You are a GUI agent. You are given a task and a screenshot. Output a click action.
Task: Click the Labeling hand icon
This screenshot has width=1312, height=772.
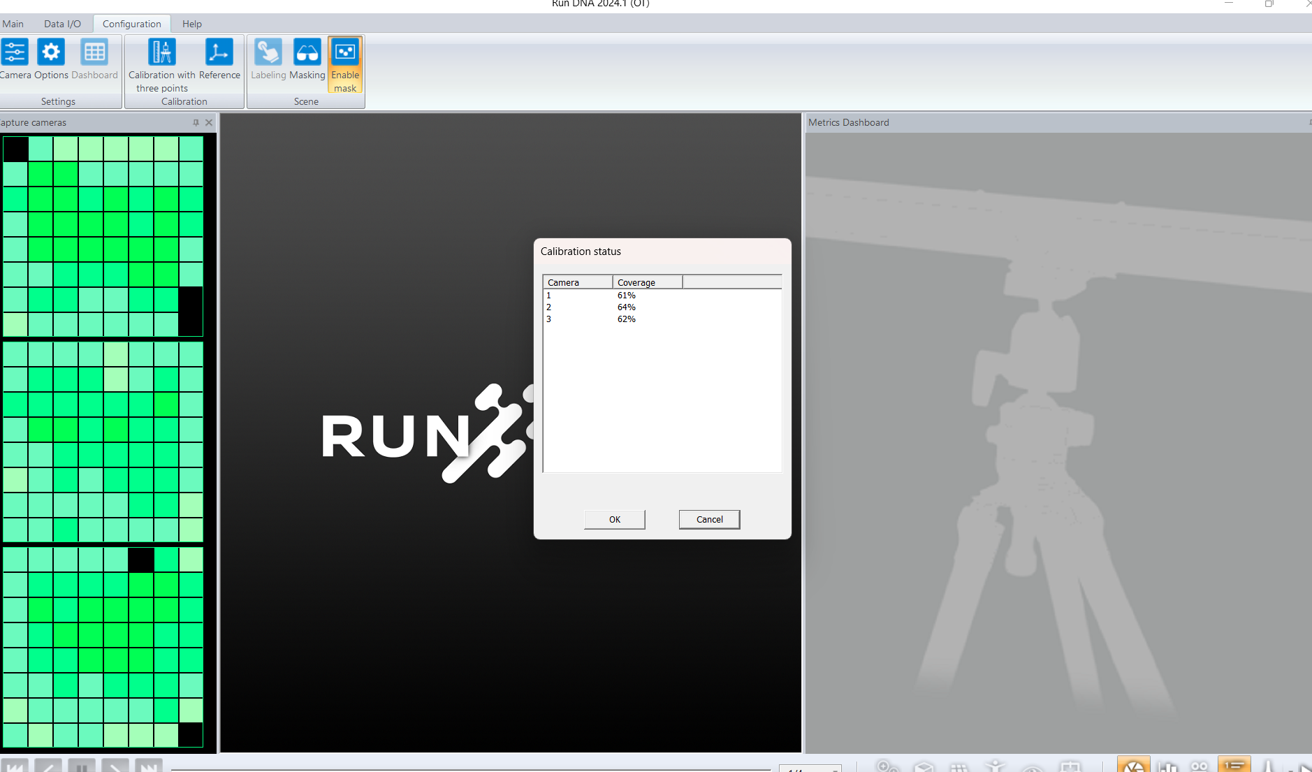click(268, 53)
